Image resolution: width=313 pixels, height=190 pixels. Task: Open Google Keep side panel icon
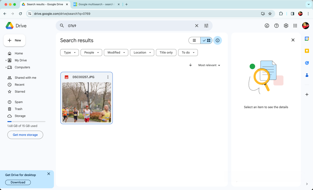[x=307, y=51]
